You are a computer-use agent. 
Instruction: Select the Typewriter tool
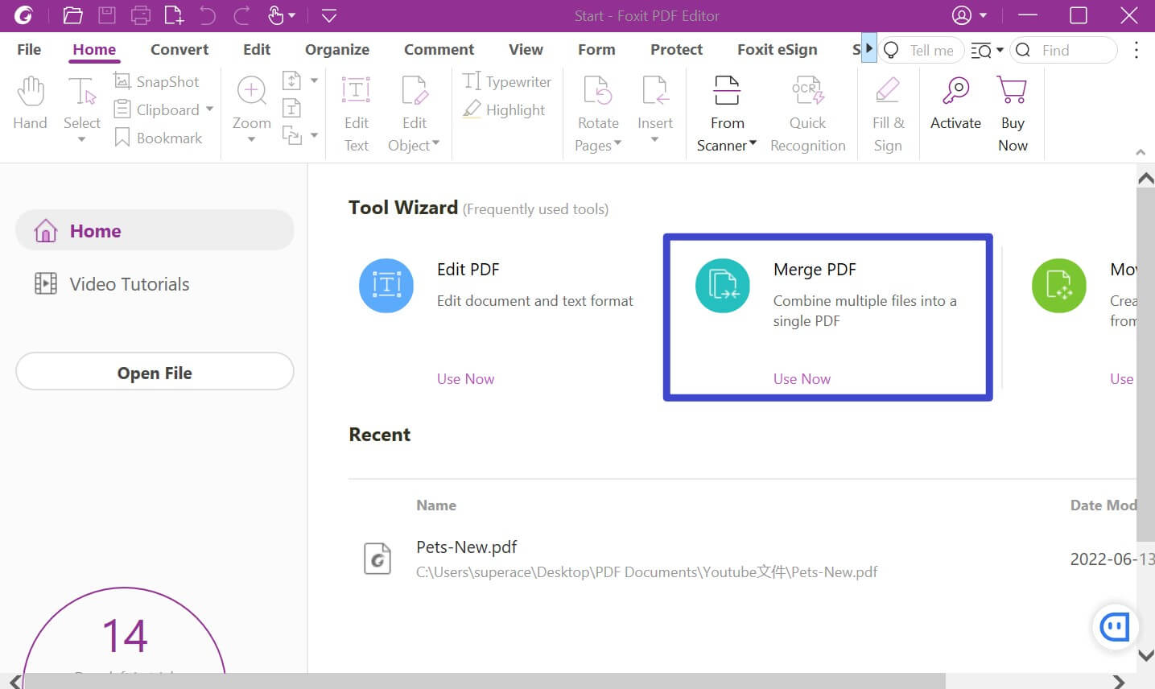[506, 81]
